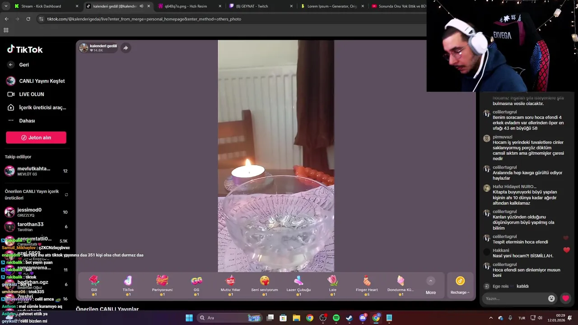
Task: Send the Seni seviyorum gift
Action: [265, 286]
